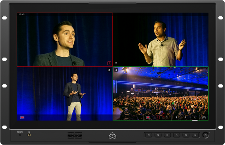Viewport: 225px width, 145px height.
Task: Push the F1 function button
Action: (148, 135)
